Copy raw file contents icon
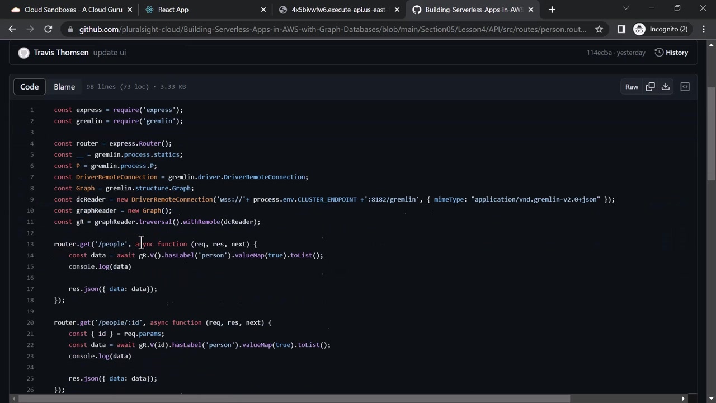The image size is (716, 403). click(650, 87)
